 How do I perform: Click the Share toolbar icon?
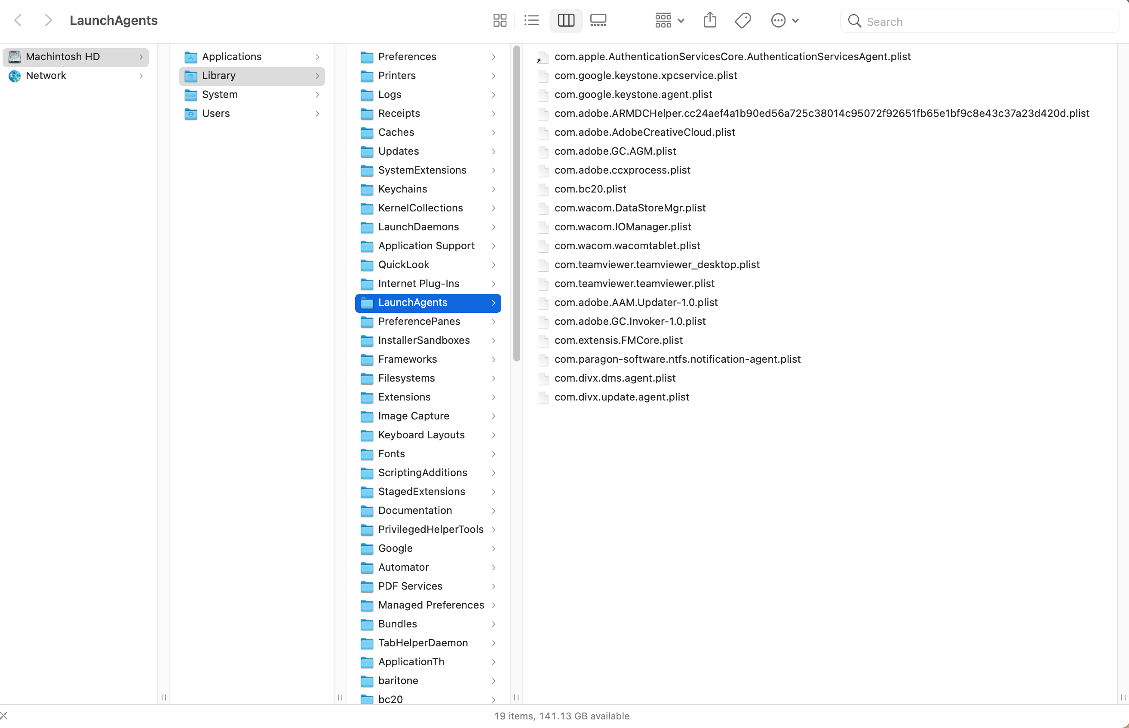(x=710, y=20)
